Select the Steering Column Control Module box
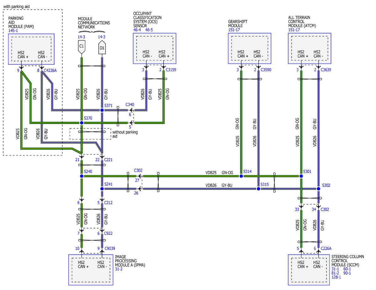376x290 pixels. point(309,270)
